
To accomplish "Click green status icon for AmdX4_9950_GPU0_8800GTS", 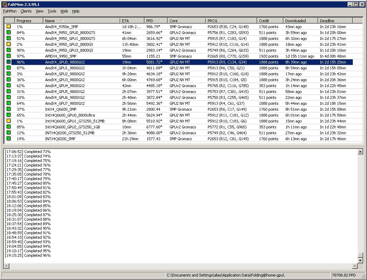I will (x=9, y=32).
